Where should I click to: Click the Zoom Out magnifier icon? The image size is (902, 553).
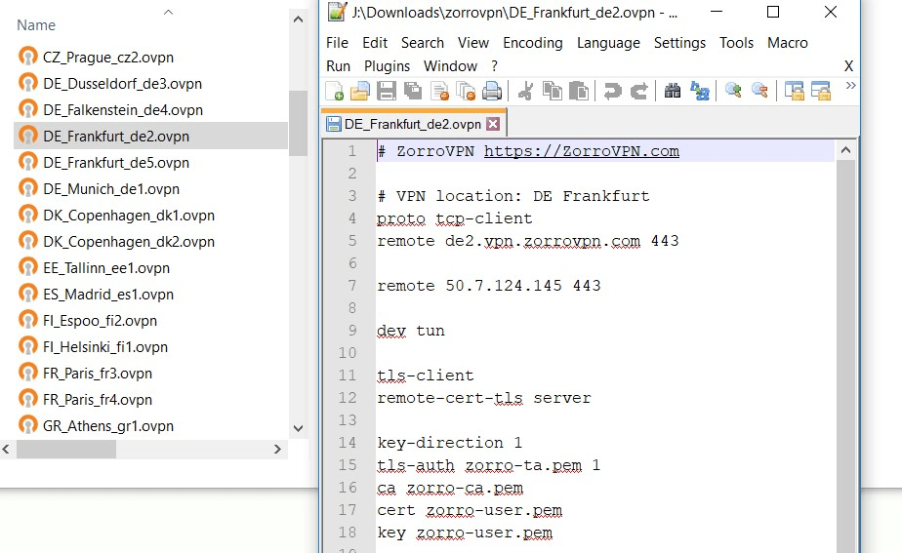(x=759, y=91)
